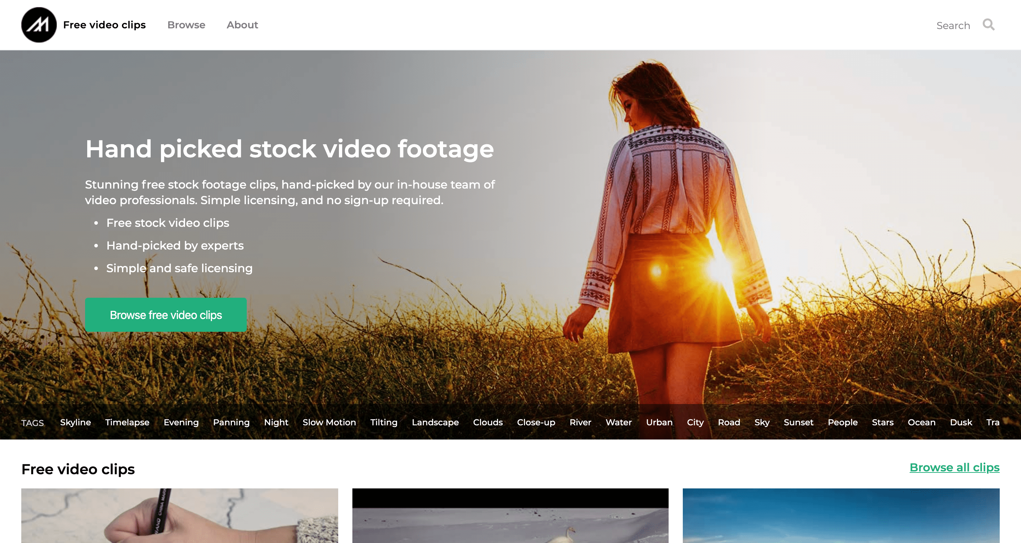Click the round black M logo icon

point(39,24)
